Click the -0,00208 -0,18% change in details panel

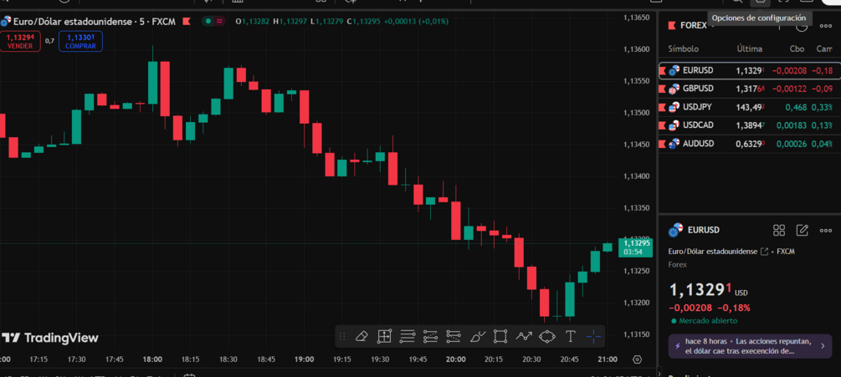709,308
